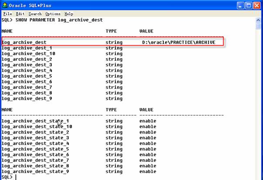Click the D:\oracle\PRACTICE\ARCHIVE value

(x=179, y=42)
